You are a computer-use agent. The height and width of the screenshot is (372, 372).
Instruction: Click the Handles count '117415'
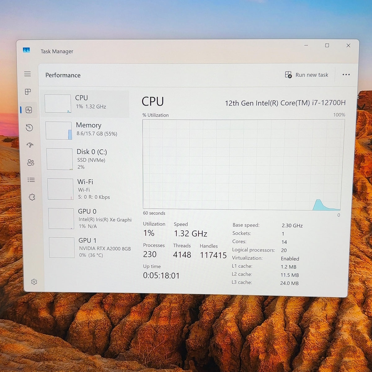point(213,255)
